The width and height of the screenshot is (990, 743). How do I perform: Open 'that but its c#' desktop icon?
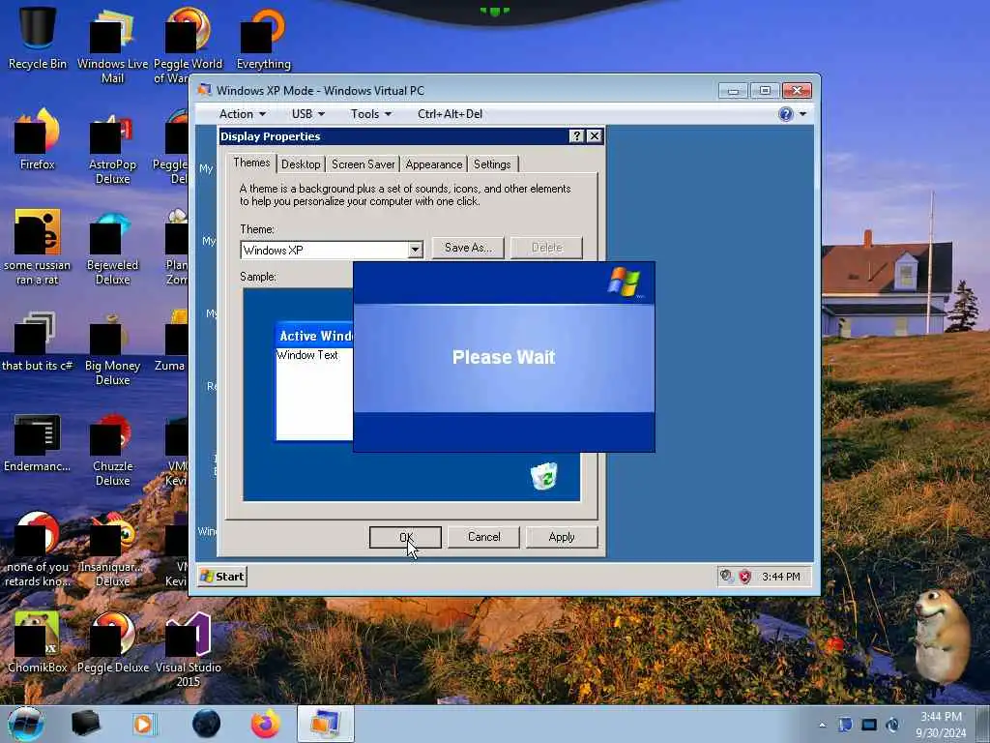[38, 342]
